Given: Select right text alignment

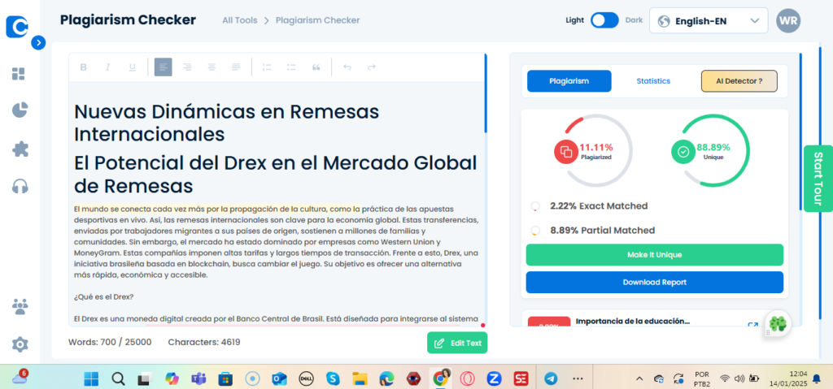Looking at the screenshot, I should point(188,67).
